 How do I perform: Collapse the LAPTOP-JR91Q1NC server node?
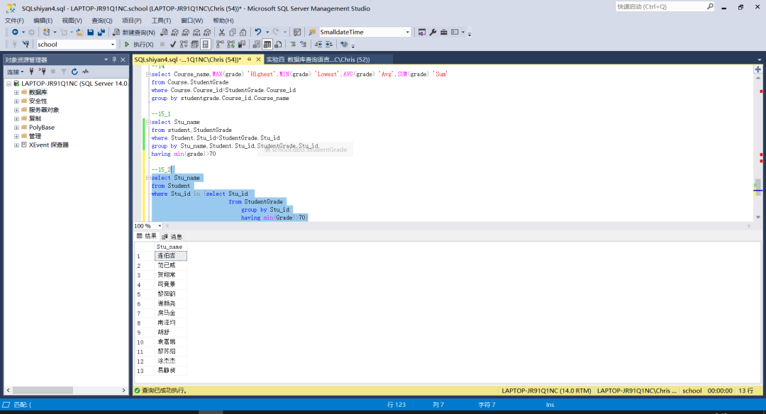tap(9, 84)
